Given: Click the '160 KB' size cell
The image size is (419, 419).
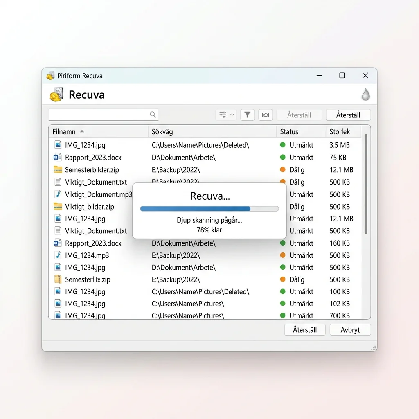Looking at the screenshot, I should (340, 243).
